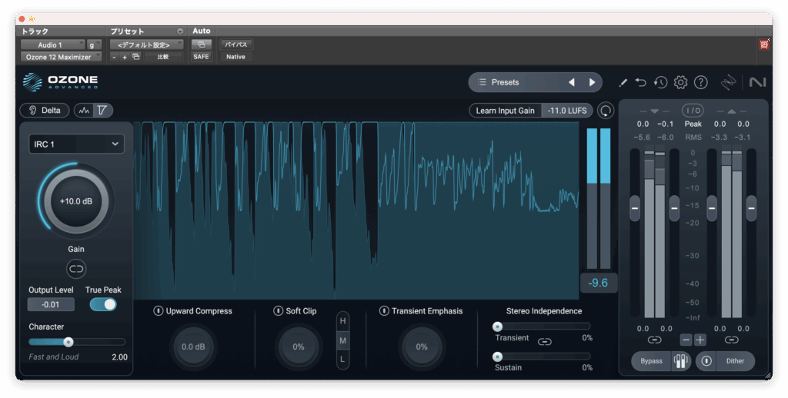Open the Audio 1 track selector
Image resolution: width=788 pixels, height=398 pixels.
[x=52, y=45]
